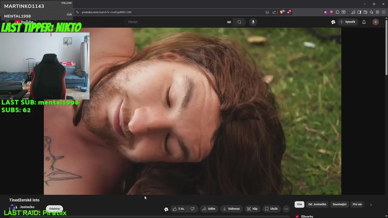Open the Brave Rewards triangle icon
The width and height of the screenshot is (388, 218).
[289, 12]
